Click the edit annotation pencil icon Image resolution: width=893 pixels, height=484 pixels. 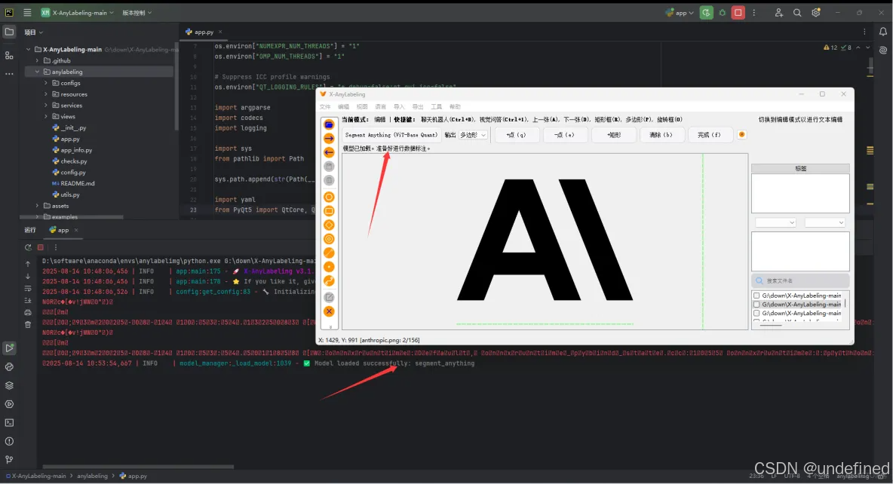pyautogui.click(x=330, y=296)
